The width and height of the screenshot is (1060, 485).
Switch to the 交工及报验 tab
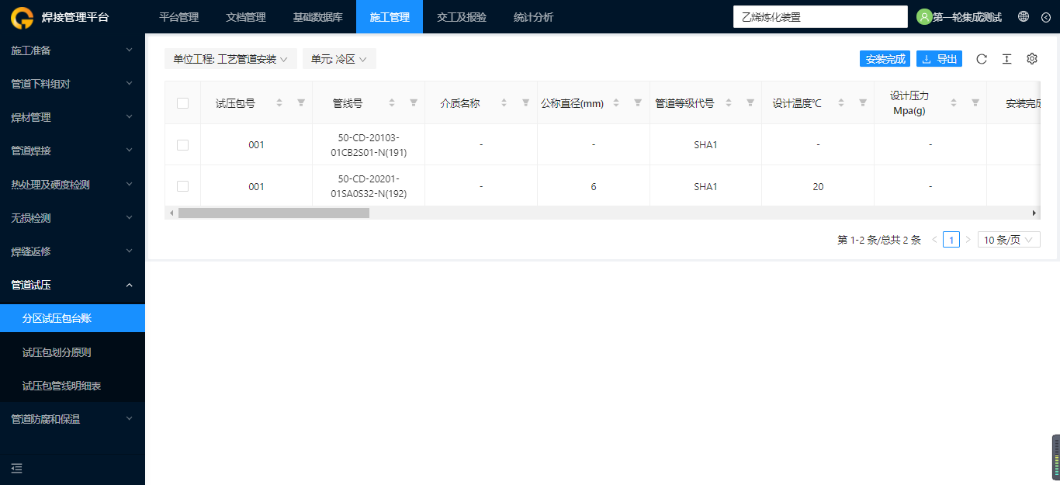tap(462, 17)
